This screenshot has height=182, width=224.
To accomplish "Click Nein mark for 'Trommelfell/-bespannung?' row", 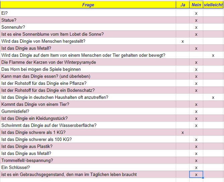I will pyautogui.click(x=196, y=161).
